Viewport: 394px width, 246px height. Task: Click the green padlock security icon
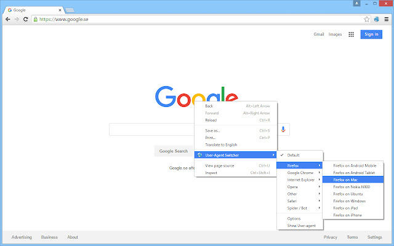tap(36, 19)
